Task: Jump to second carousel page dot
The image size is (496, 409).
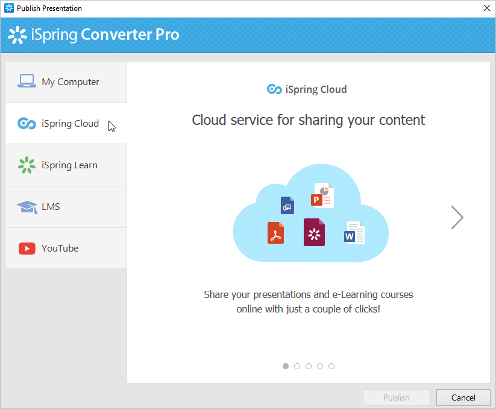Action: (297, 366)
